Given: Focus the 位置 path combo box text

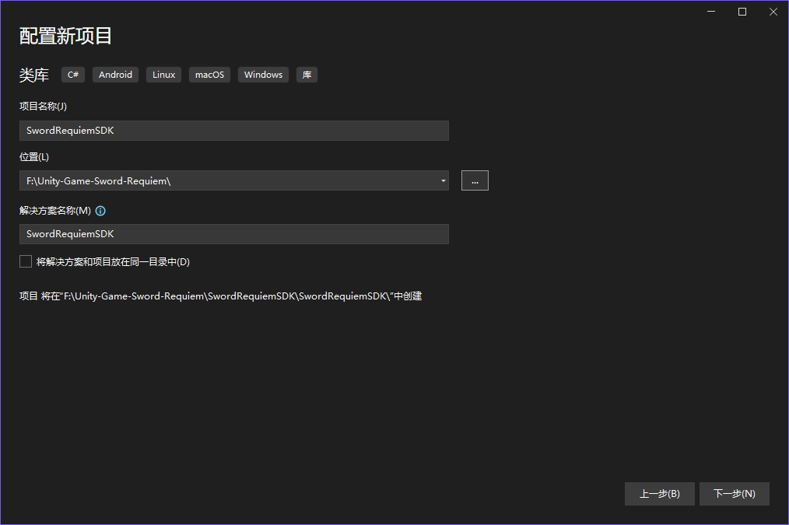Looking at the screenshot, I should pyautogui.click(x=226, y=181).
